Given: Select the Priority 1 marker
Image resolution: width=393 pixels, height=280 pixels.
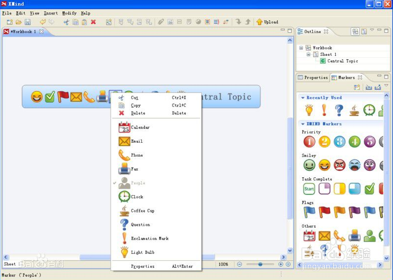Looking at the screenshot, I should 309,142.
